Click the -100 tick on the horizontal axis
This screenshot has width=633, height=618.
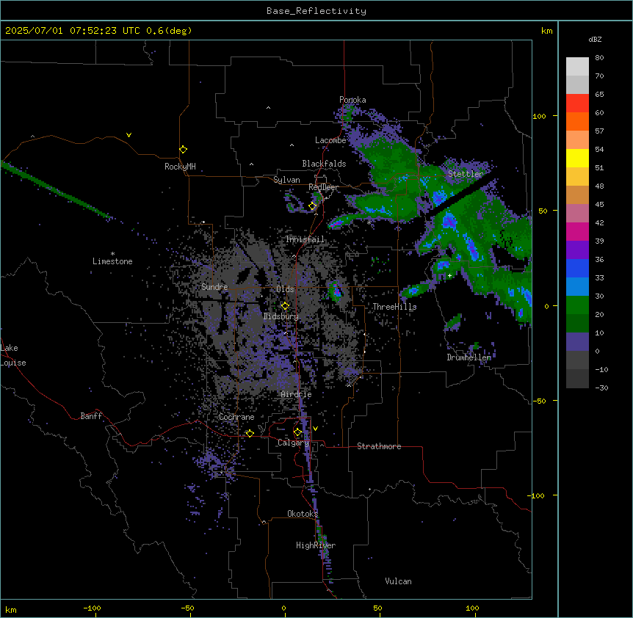(x=92, y=608)
